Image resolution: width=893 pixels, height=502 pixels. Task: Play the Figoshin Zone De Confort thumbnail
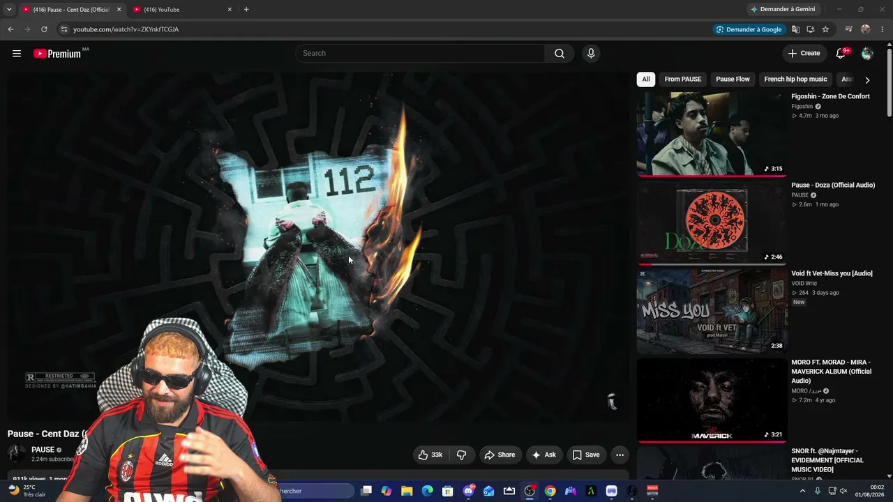tap(712, 134)
